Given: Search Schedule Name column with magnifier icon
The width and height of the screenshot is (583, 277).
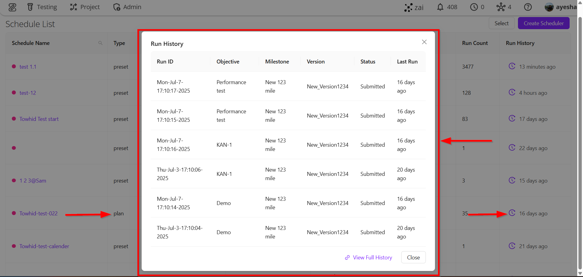Looking at the screenshot, I should pos(100,43).
